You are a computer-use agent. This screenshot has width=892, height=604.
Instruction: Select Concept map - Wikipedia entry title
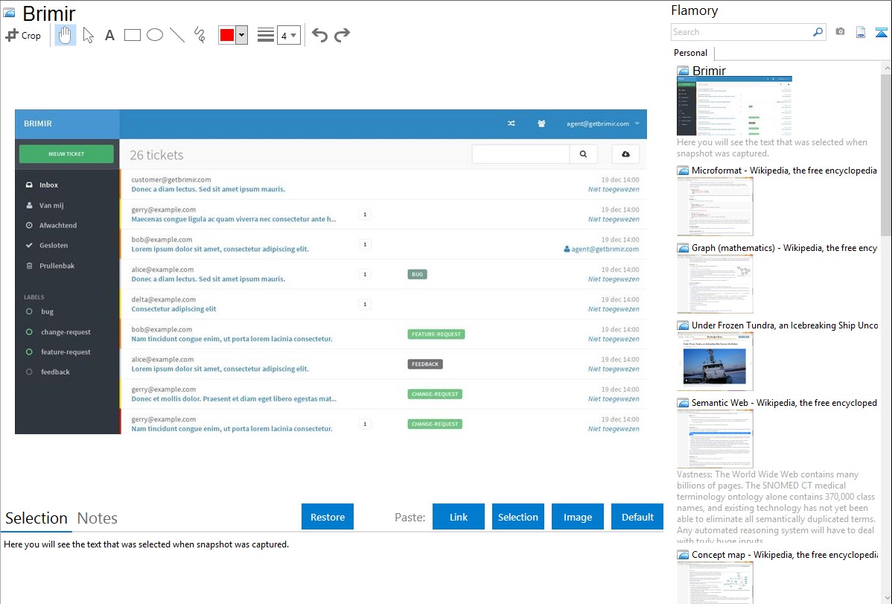tap(785, 554)
